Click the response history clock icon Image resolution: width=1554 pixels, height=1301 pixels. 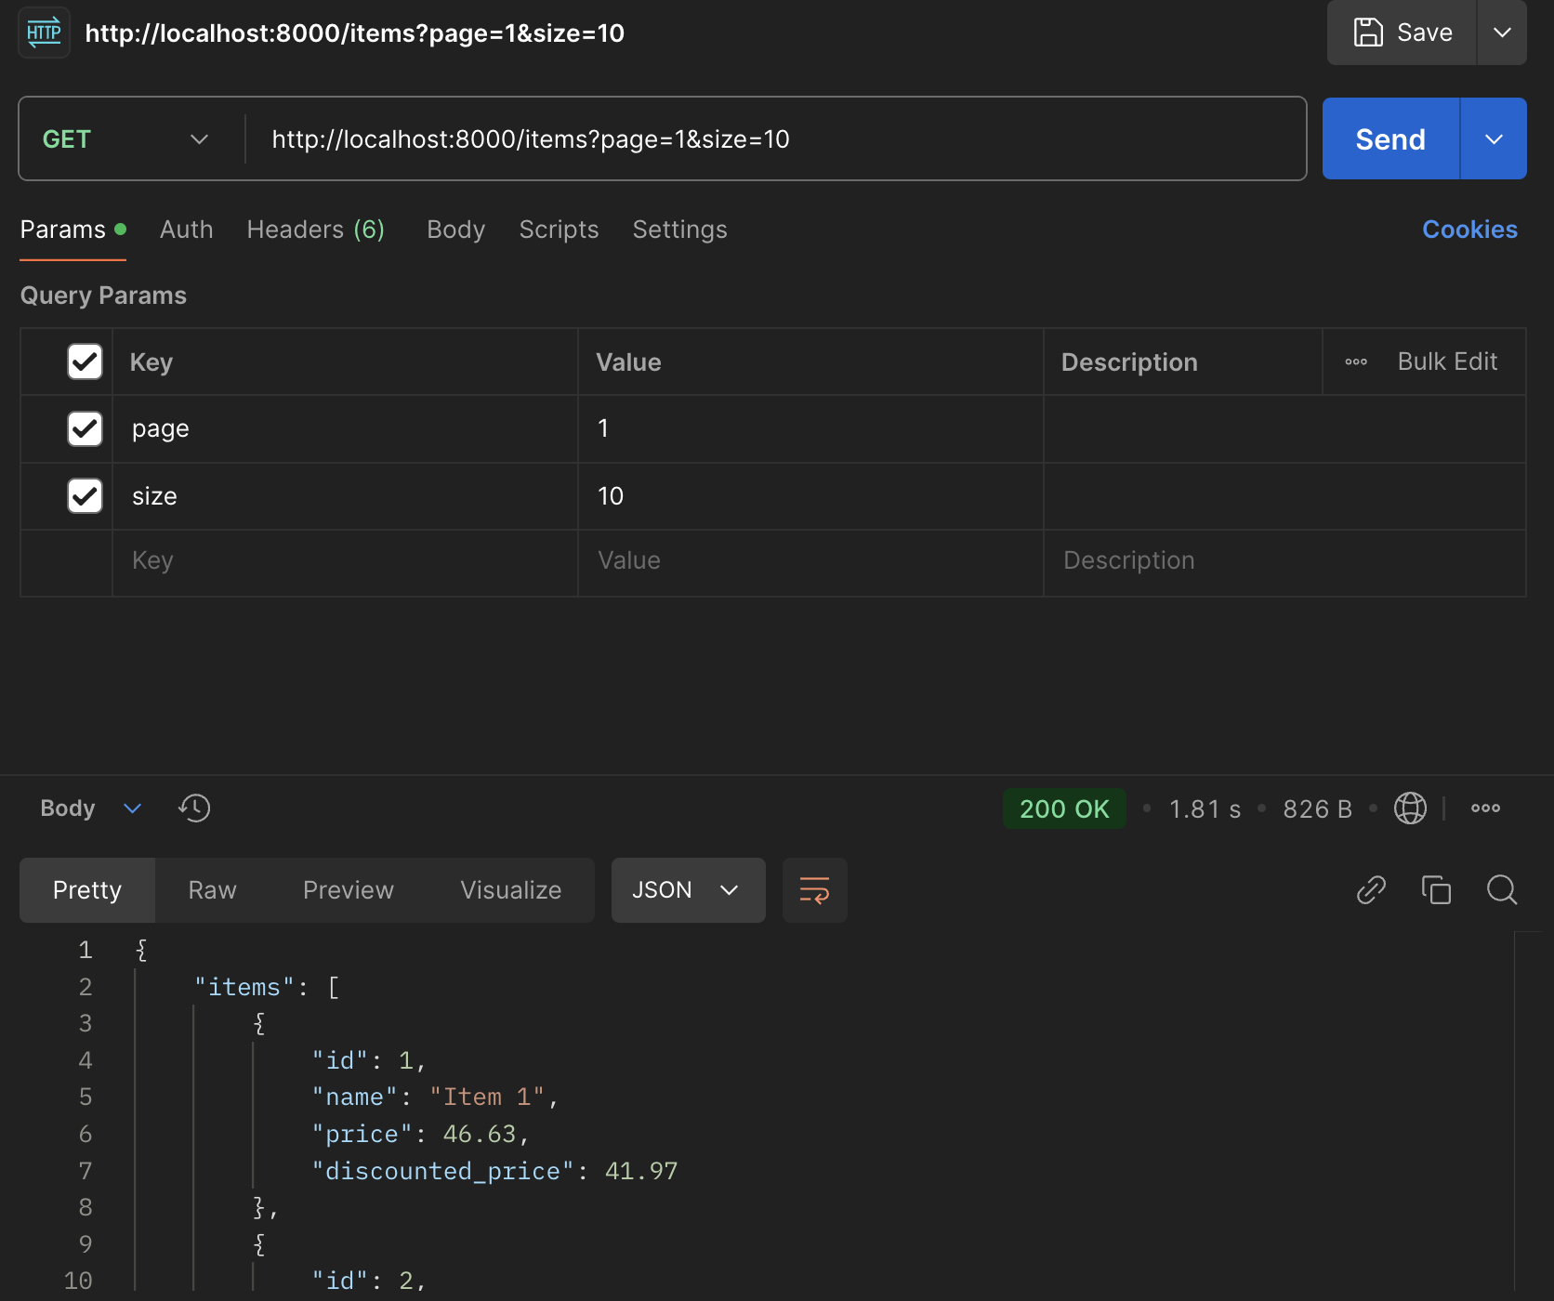point(194,808)
